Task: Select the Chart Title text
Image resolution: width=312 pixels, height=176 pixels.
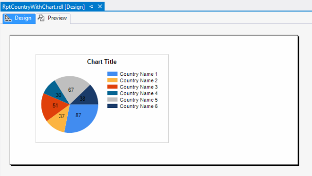Action: click(102, 62)
